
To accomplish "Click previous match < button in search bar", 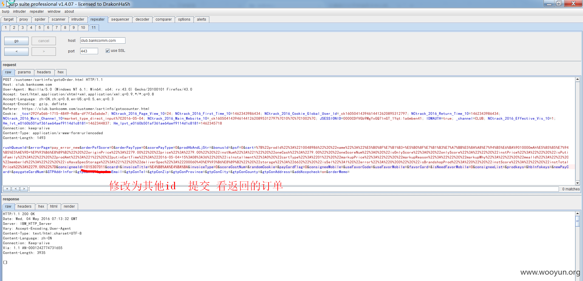I will click(15, 189).
